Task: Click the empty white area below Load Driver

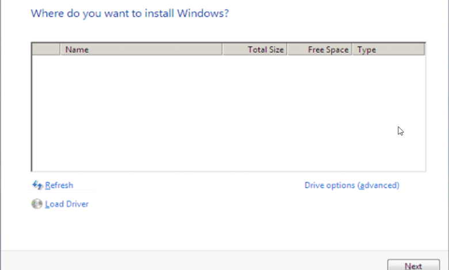Action: tap(173, 230)
